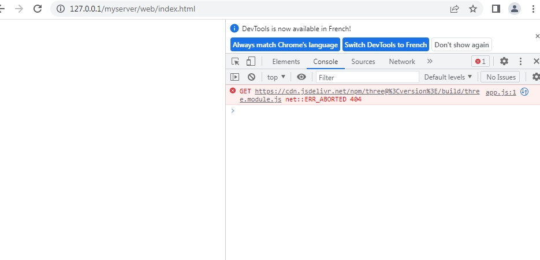Bookmark this page with the star icon
This screenshot has width=540, height=260.
[473, 9]
